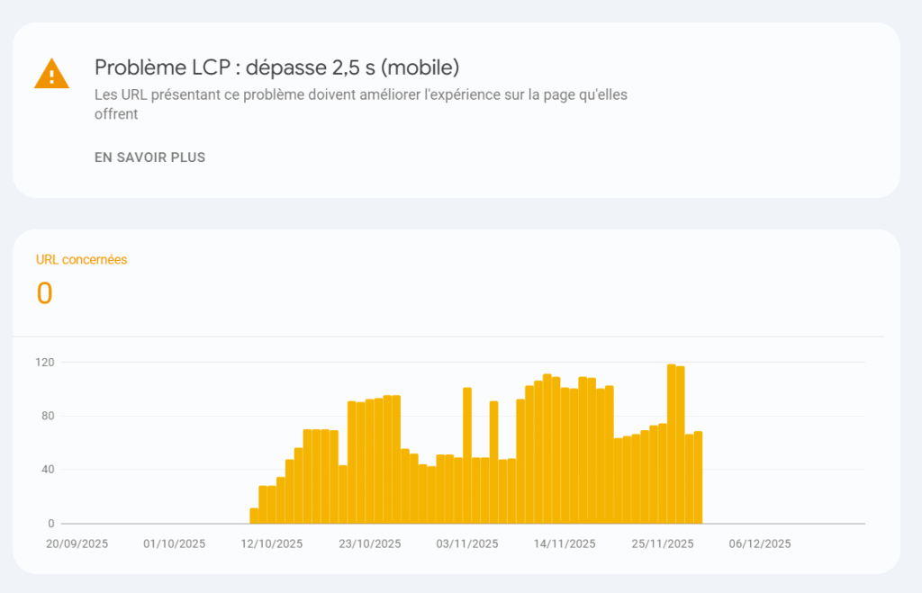
Task: Select the tallest bar near 25/11/2025
Action: coord(671,441)
